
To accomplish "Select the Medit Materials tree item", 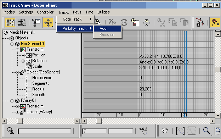I will pyautogui.click(x=22, y=32).
